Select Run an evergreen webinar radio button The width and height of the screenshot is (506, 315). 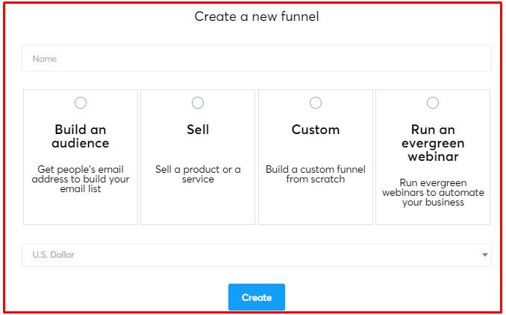pos(432,103)
